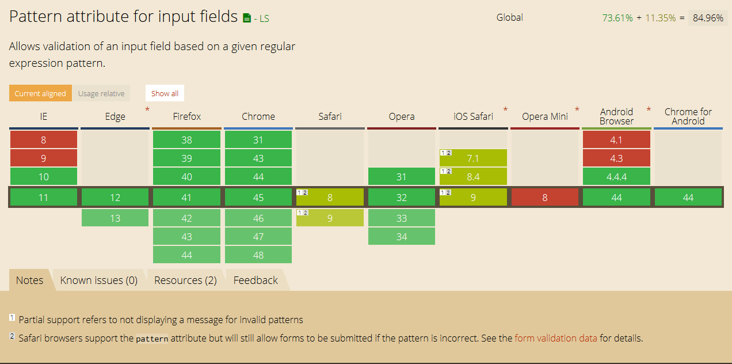This screenshot has width=732, height=364.
Task: Follow the form validation data link
Action: pos(556,338)
